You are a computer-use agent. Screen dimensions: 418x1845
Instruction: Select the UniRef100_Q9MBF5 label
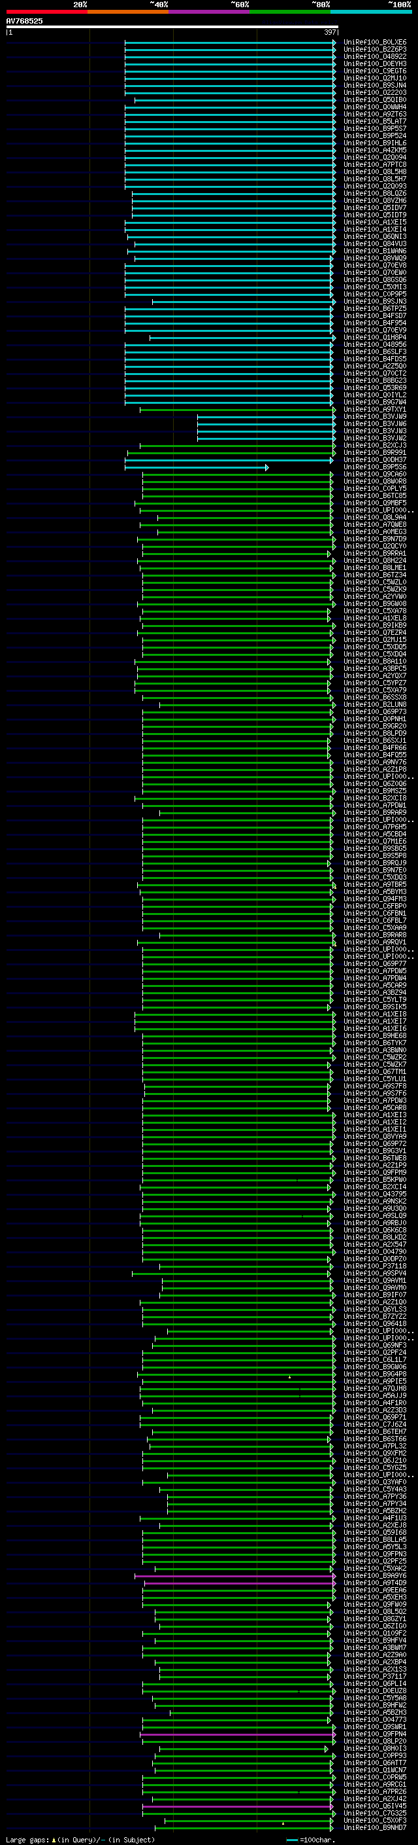pos(375,503)
